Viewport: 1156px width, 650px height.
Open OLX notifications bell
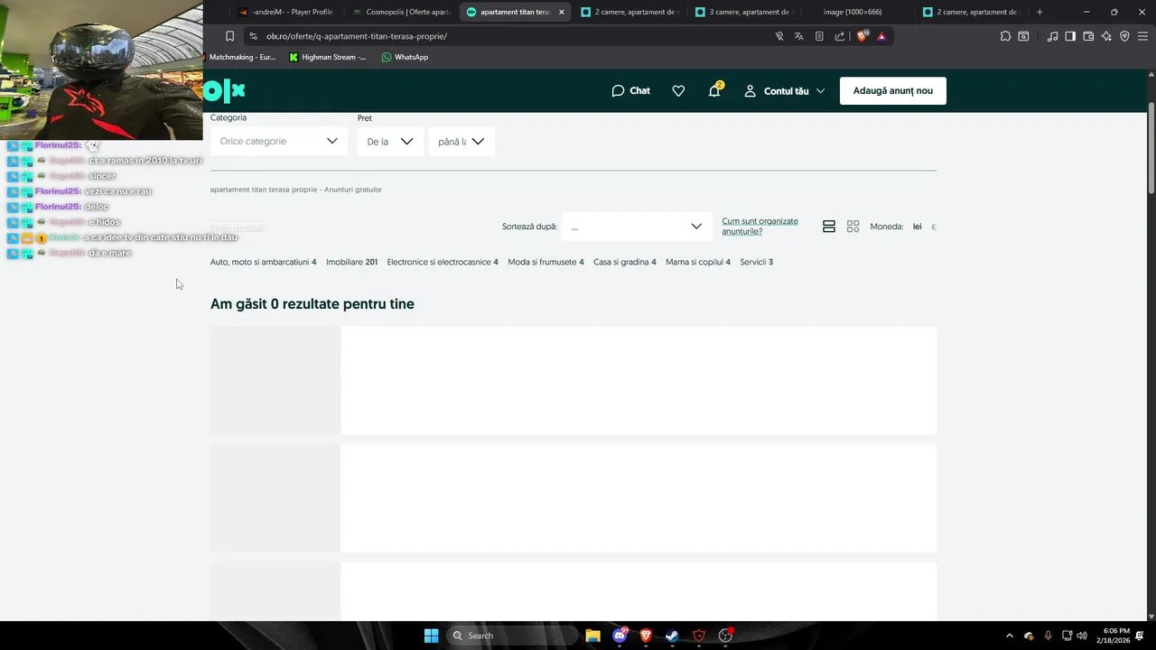point(714,90)
